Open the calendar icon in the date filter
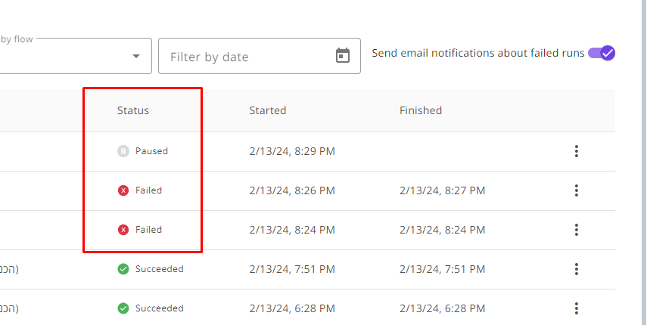Viewport: 647px width, 325px height. [x=343, y=55]
